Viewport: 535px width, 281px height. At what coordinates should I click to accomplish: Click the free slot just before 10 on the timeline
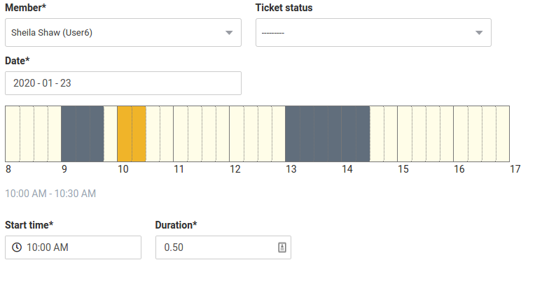110,134
